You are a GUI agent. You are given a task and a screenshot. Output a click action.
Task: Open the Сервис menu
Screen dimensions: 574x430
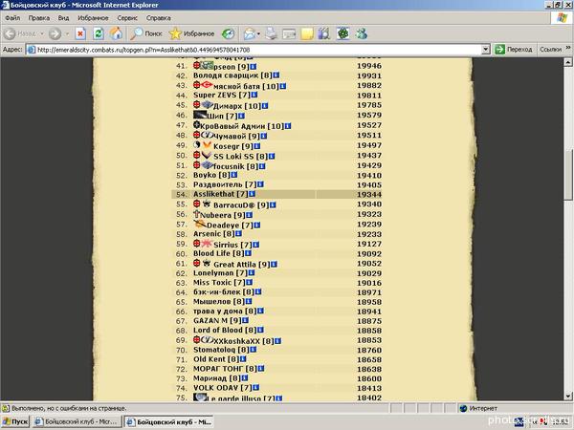127,18
